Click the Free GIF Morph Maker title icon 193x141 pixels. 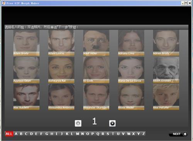(x=4, y=3)
